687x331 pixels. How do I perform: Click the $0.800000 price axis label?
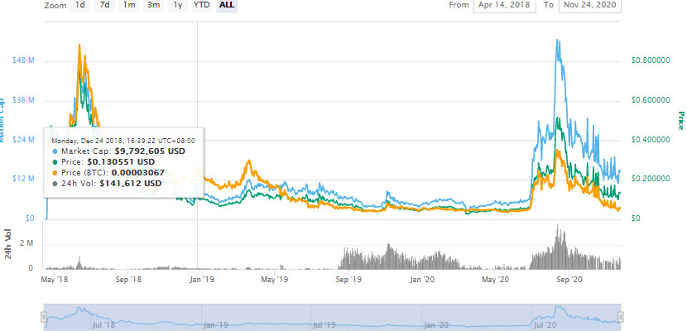tap(651, 60)
